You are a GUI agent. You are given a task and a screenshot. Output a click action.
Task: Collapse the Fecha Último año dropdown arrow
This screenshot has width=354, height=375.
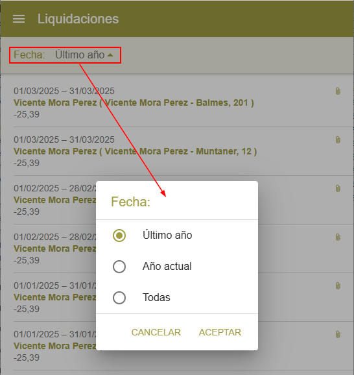110,55
